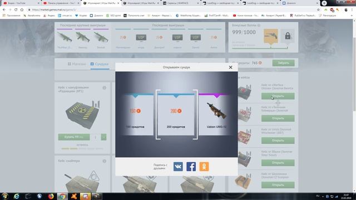The width and height of the screenshot is (356, 200).
Task: Share the result on Odnoklassniki
Action: click(x=204, y=167)
